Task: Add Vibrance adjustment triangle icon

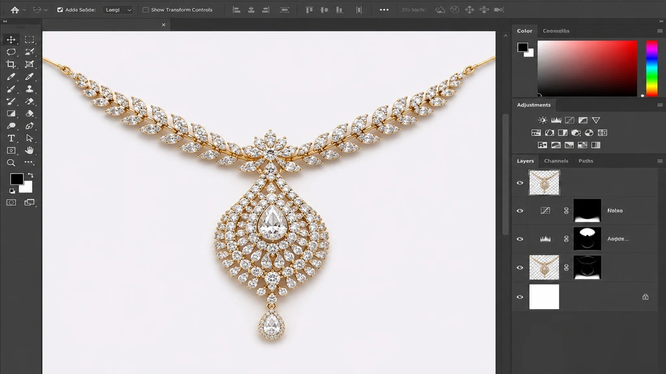Action: point(596,120)
